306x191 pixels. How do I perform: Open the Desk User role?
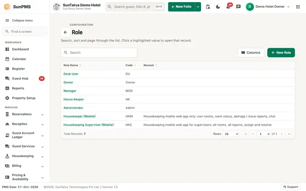coord(71,74)
